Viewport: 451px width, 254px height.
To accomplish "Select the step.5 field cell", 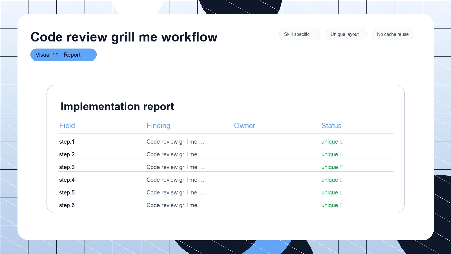I will (67, 192).
